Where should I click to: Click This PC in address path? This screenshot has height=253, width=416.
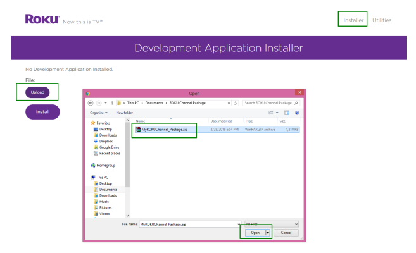pos(133,103)
